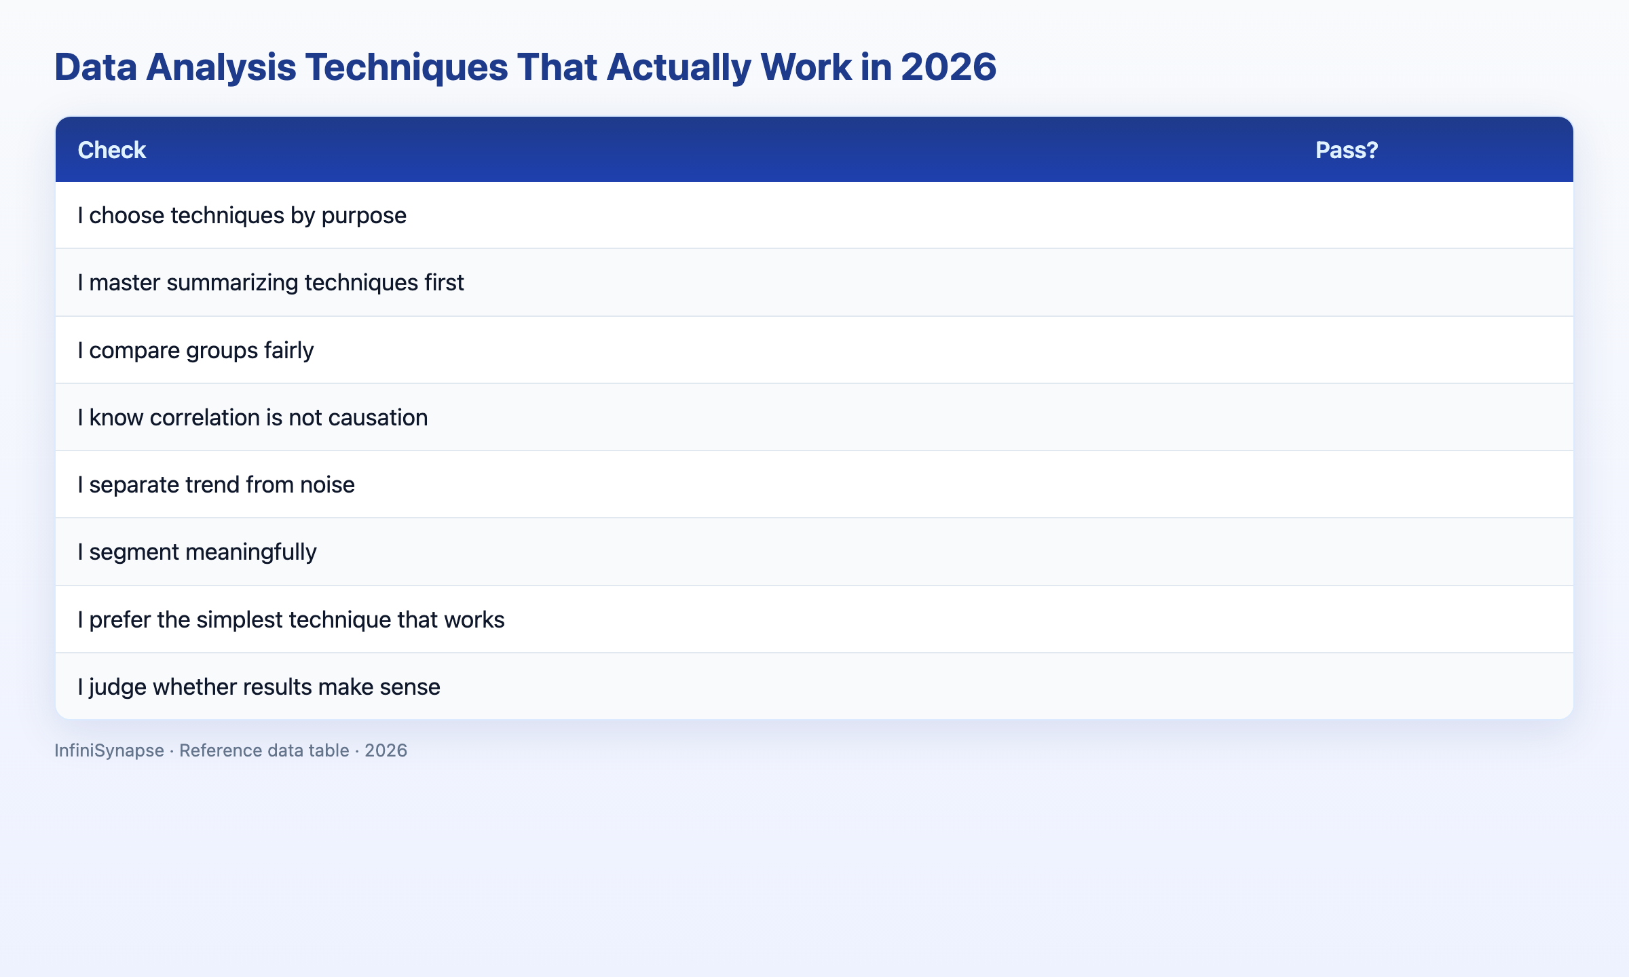Select 'I know correlation is not causation'
The height and width of the screenshot is (977, 1629).
814,417
